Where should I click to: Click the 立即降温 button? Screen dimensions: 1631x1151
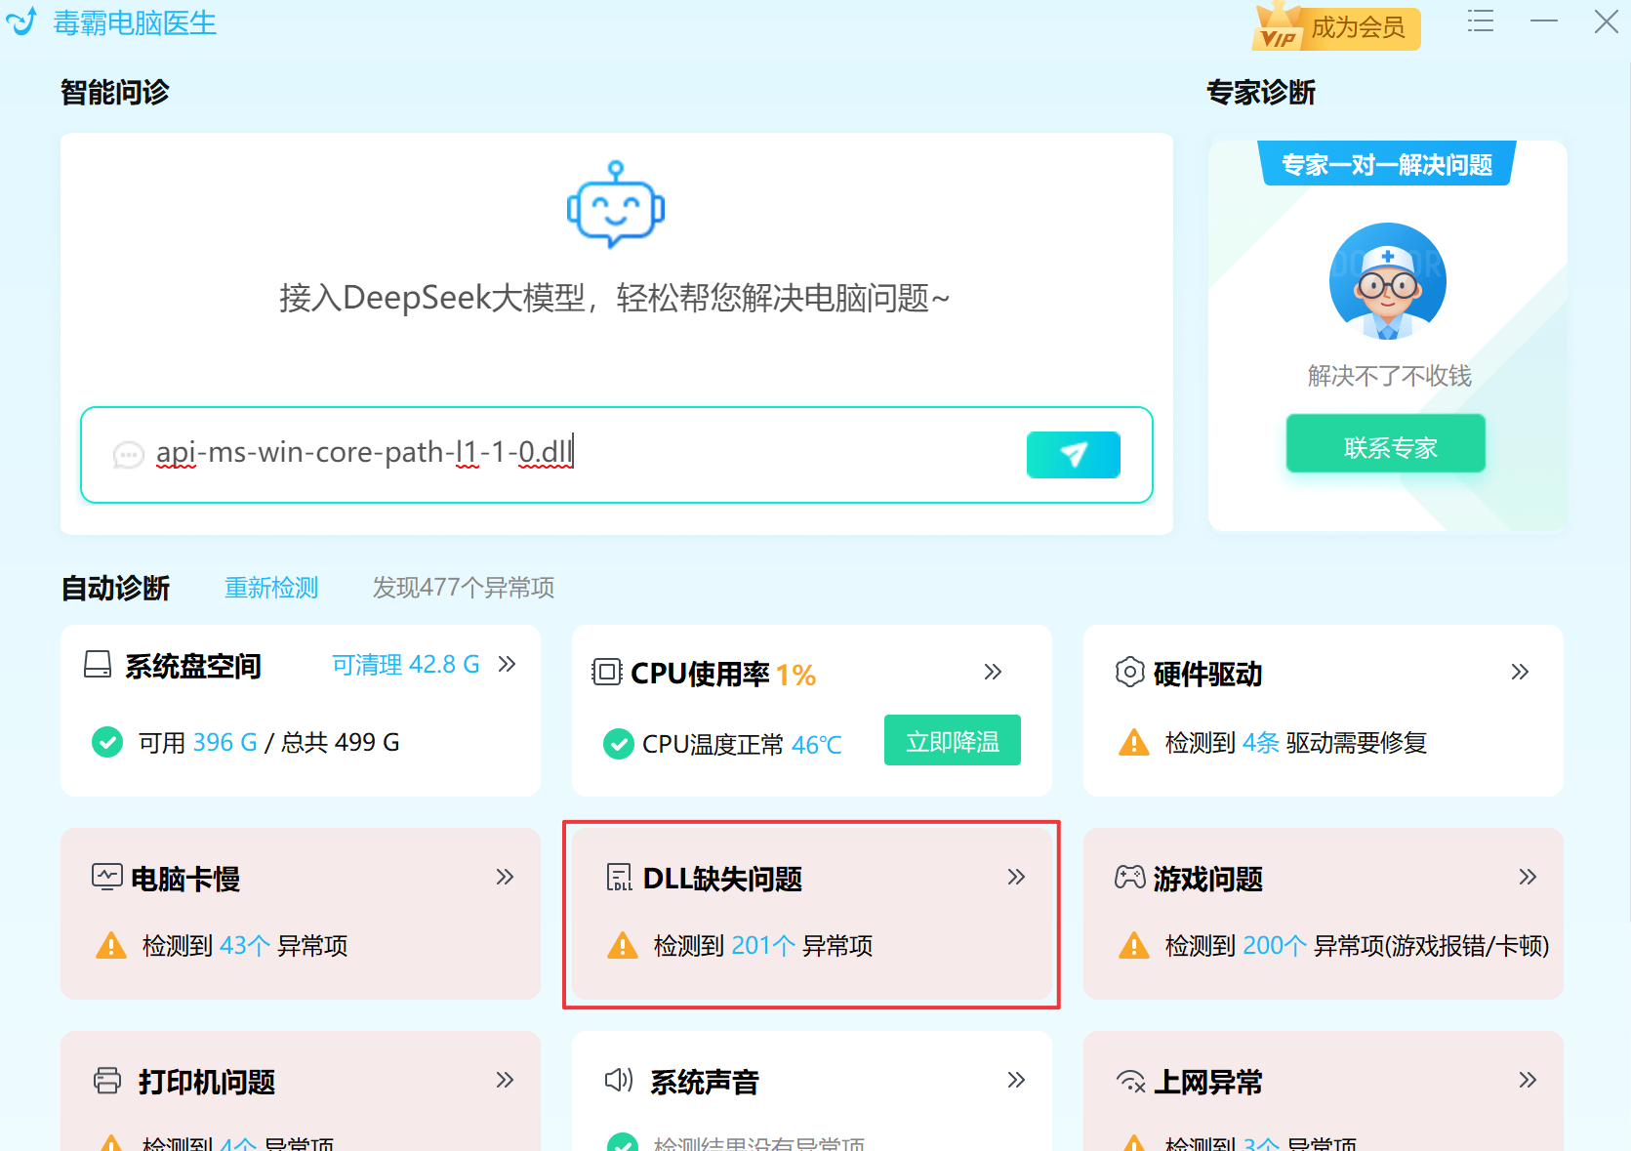tap(952, 740)
